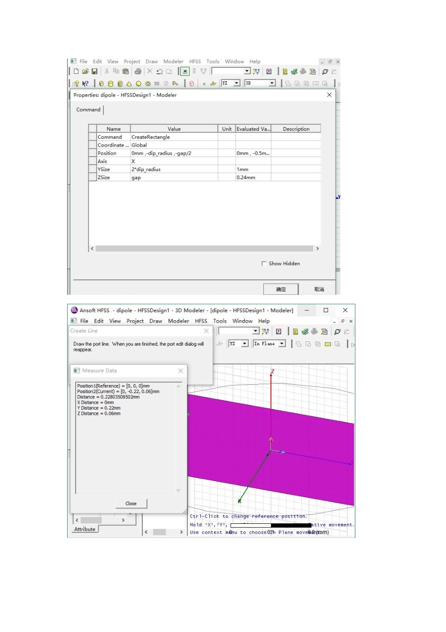Select Draw box tool in upper toolbar
Viewport: 446px width, 632px height.
pyautogui.click(x=101, y=84)
